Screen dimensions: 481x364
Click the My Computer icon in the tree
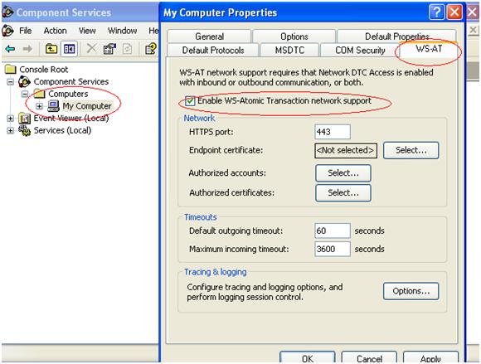point(53,106)
